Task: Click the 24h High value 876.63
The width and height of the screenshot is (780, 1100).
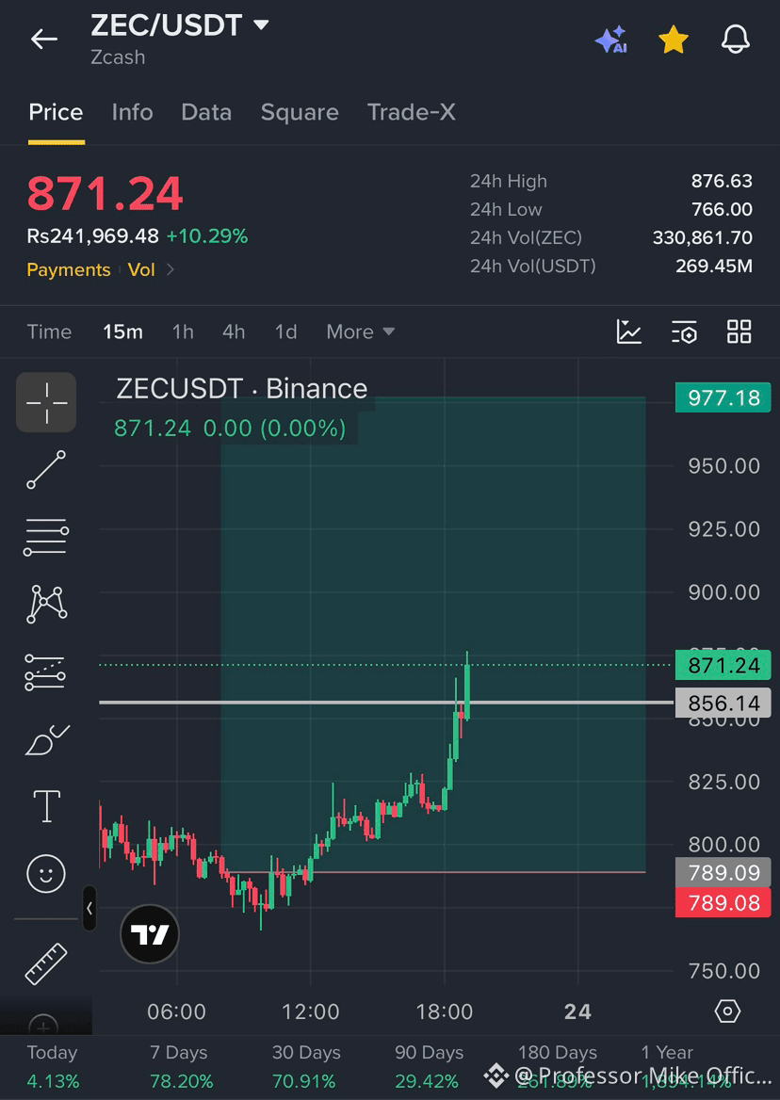Action: 722,181
